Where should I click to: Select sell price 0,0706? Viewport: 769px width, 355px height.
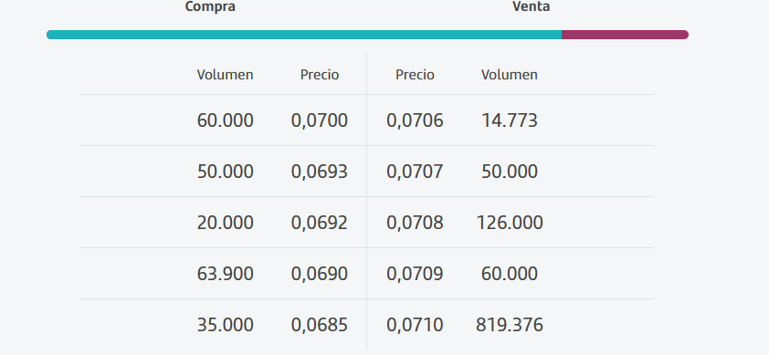415,120
